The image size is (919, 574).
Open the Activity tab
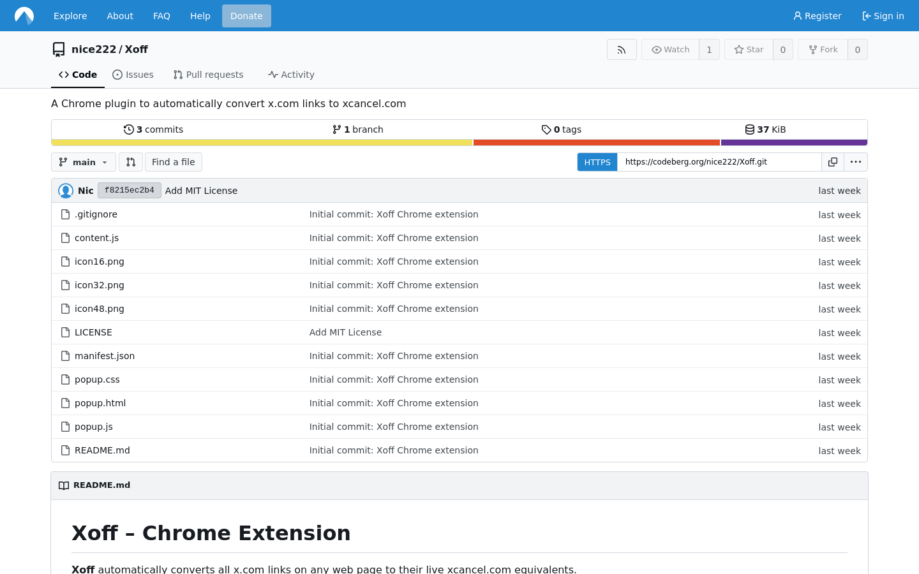tap(291, 75)
